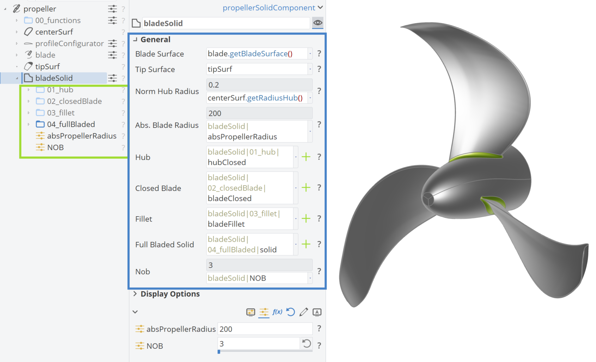The image size is (596, 362).
Task: Expand the 00_functions folder node
Action: click(x=17, y=20)
